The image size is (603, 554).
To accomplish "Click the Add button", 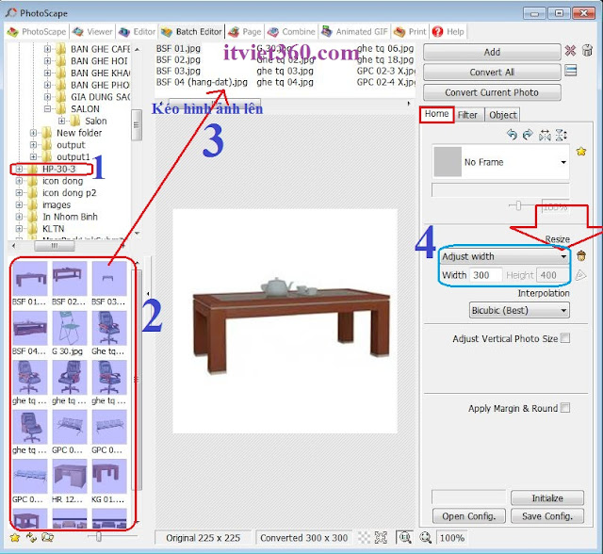I will point(492,52).
